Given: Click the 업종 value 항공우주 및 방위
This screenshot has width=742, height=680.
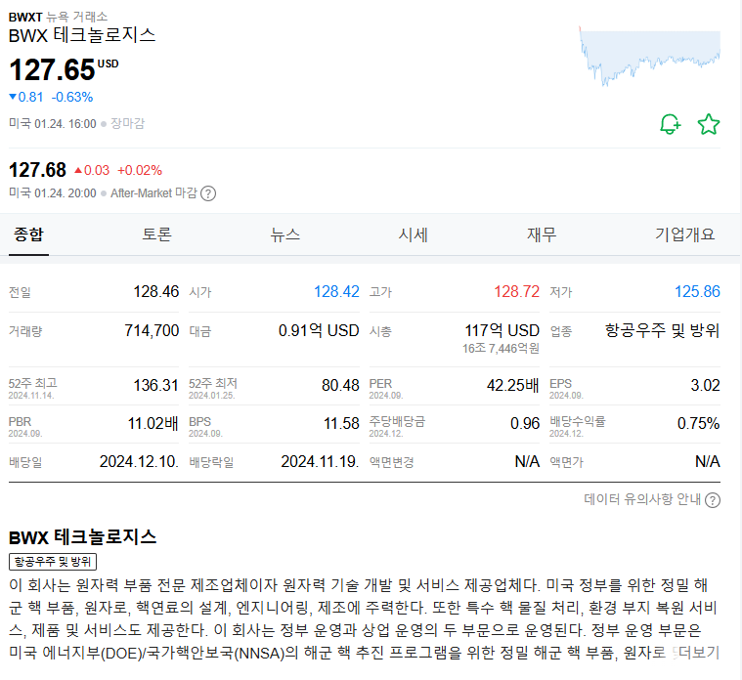Looking at the screenshot, I should [662, 330].
